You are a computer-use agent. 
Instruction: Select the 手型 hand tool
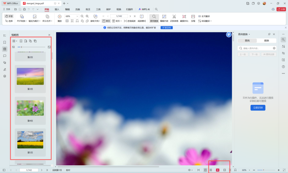pyautogui.click(x=9, y=16)
